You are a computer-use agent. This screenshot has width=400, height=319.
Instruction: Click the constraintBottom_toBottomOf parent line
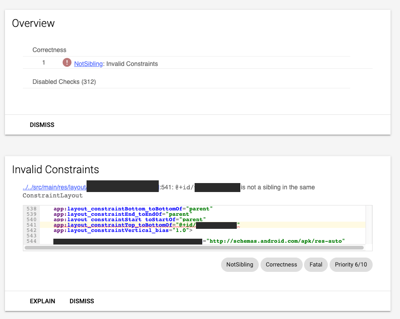point(133,209)
